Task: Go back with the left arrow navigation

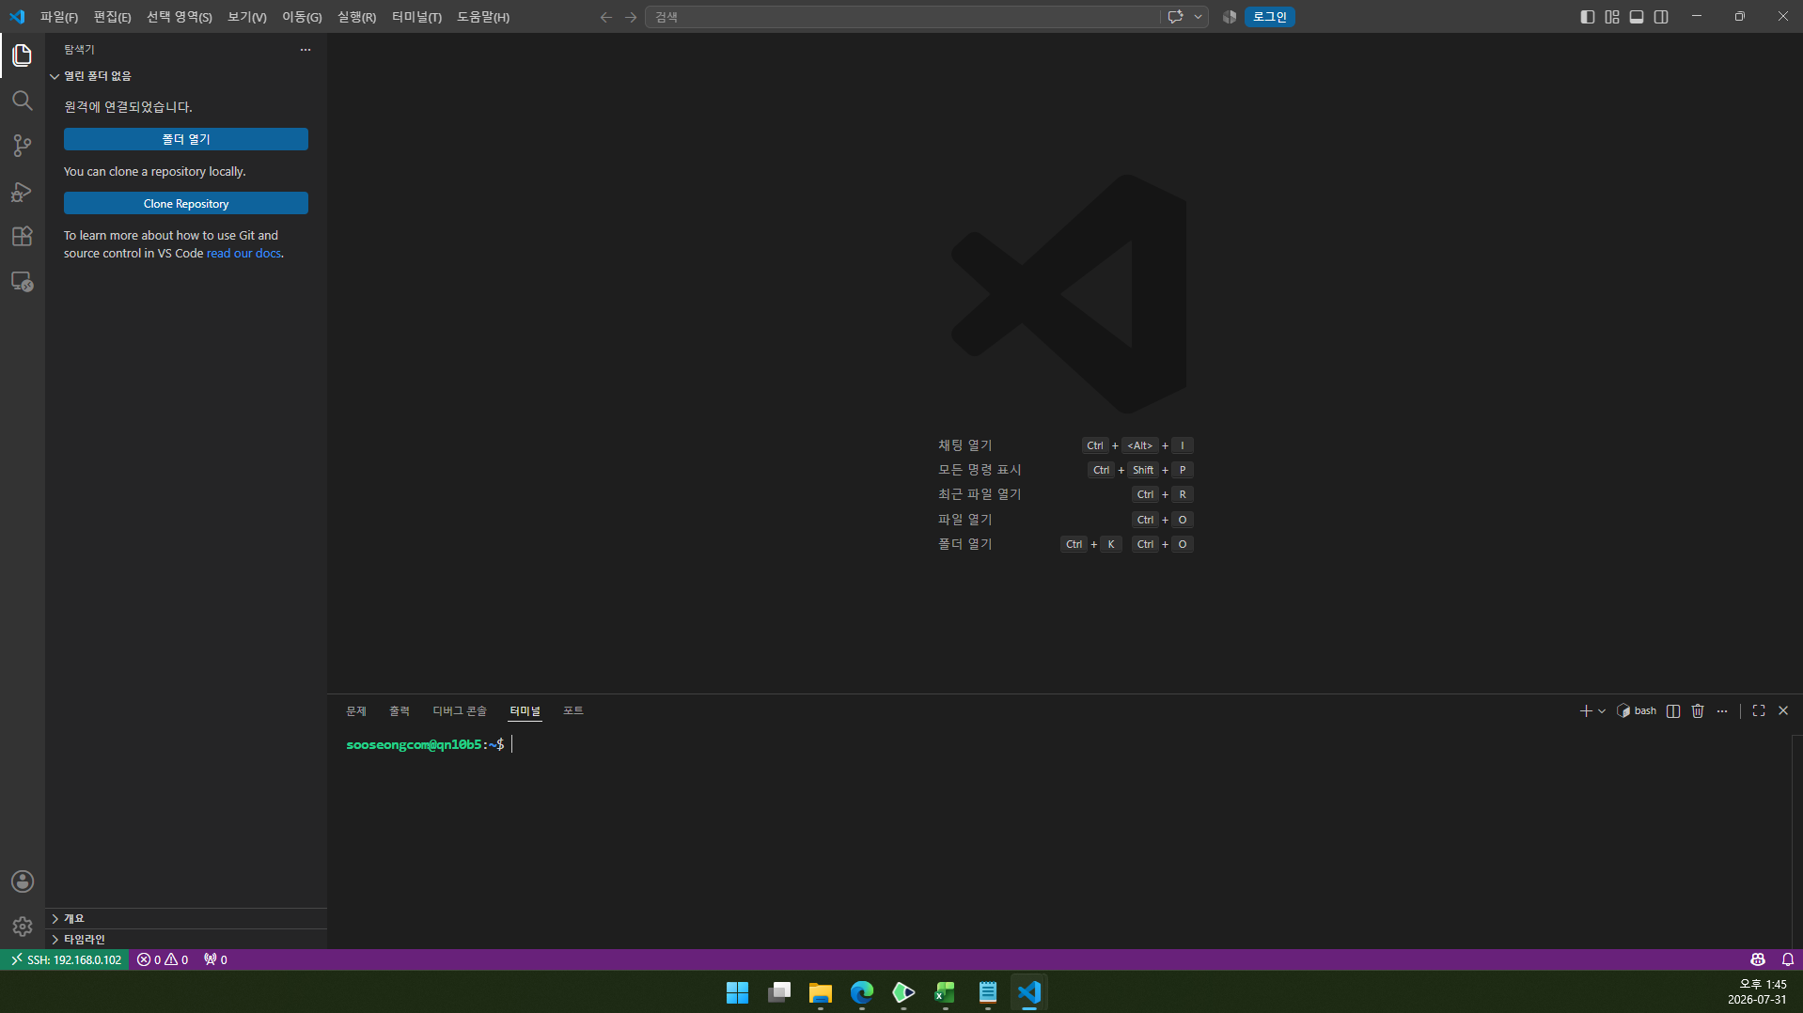Action: click(606, 17)
